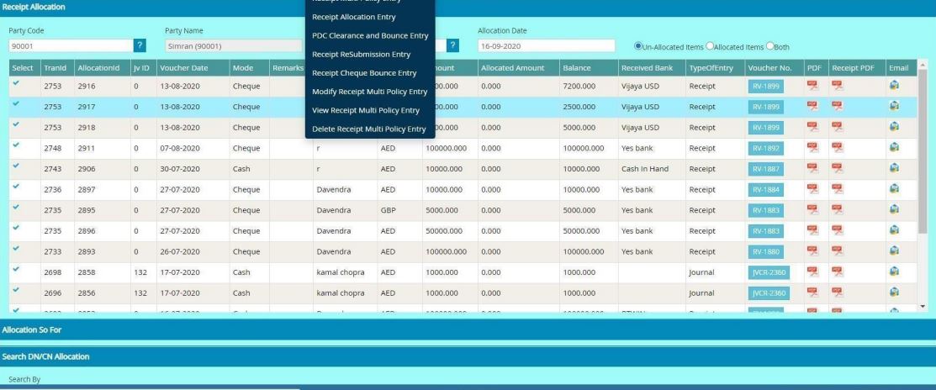Click the Party Name field Simran (90001)

234,45
